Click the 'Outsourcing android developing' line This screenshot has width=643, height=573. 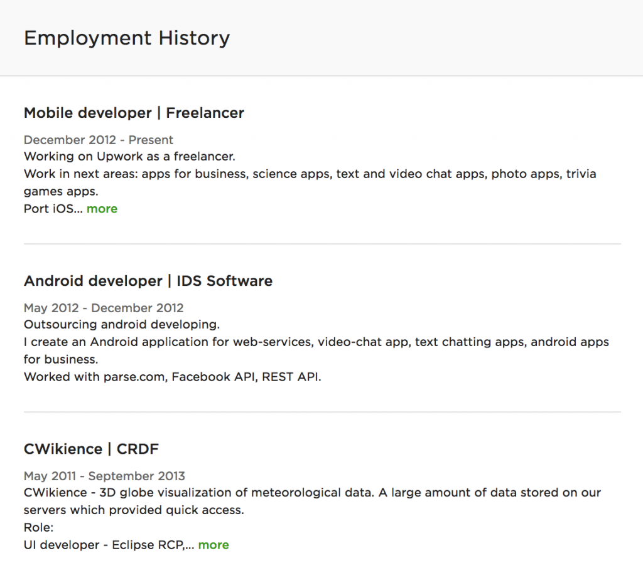(122, 324)
